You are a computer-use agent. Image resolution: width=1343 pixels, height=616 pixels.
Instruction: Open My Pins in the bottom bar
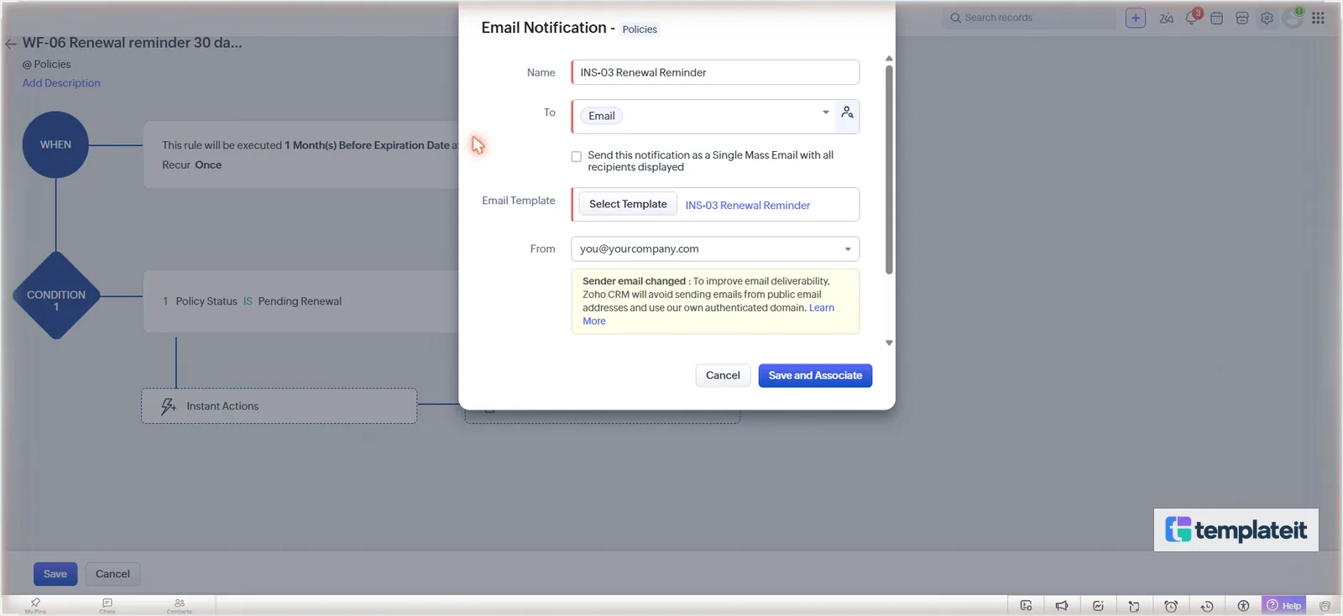coord(35,605)
